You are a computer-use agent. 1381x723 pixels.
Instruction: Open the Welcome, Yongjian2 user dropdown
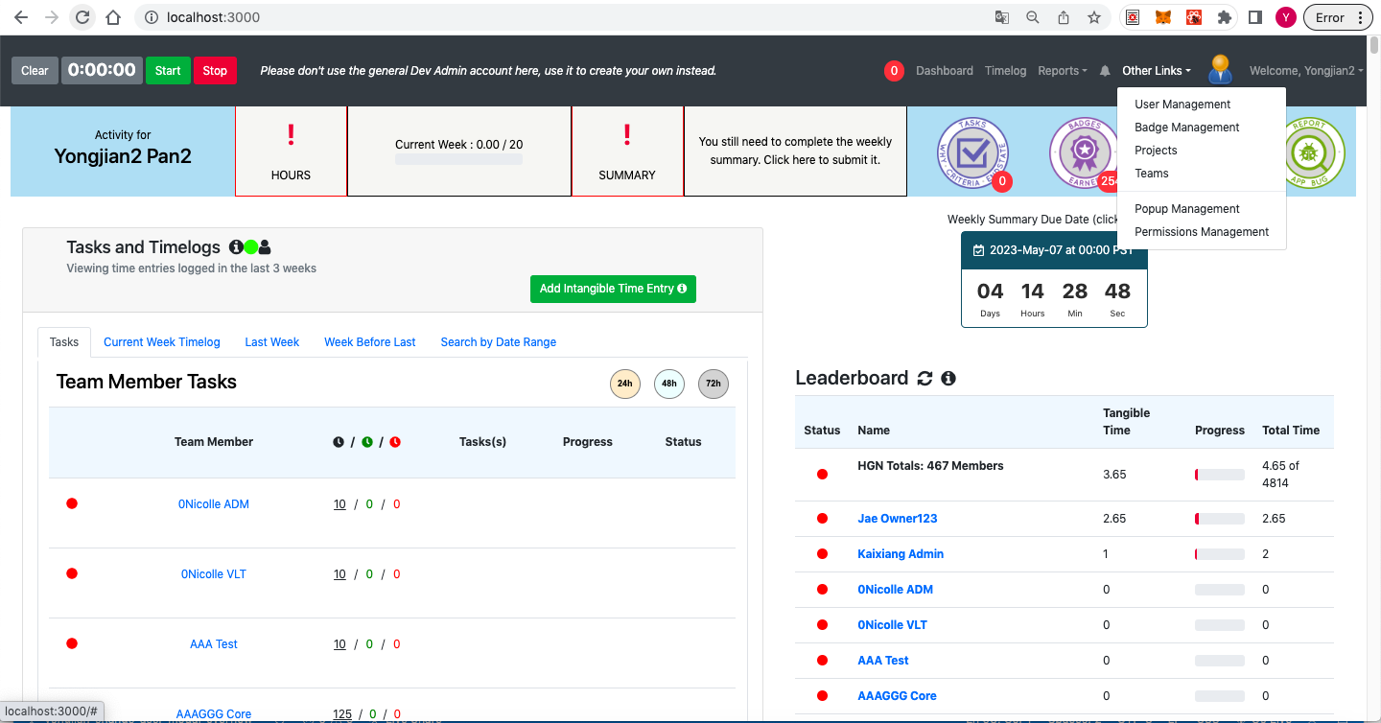coord(1306,71)
